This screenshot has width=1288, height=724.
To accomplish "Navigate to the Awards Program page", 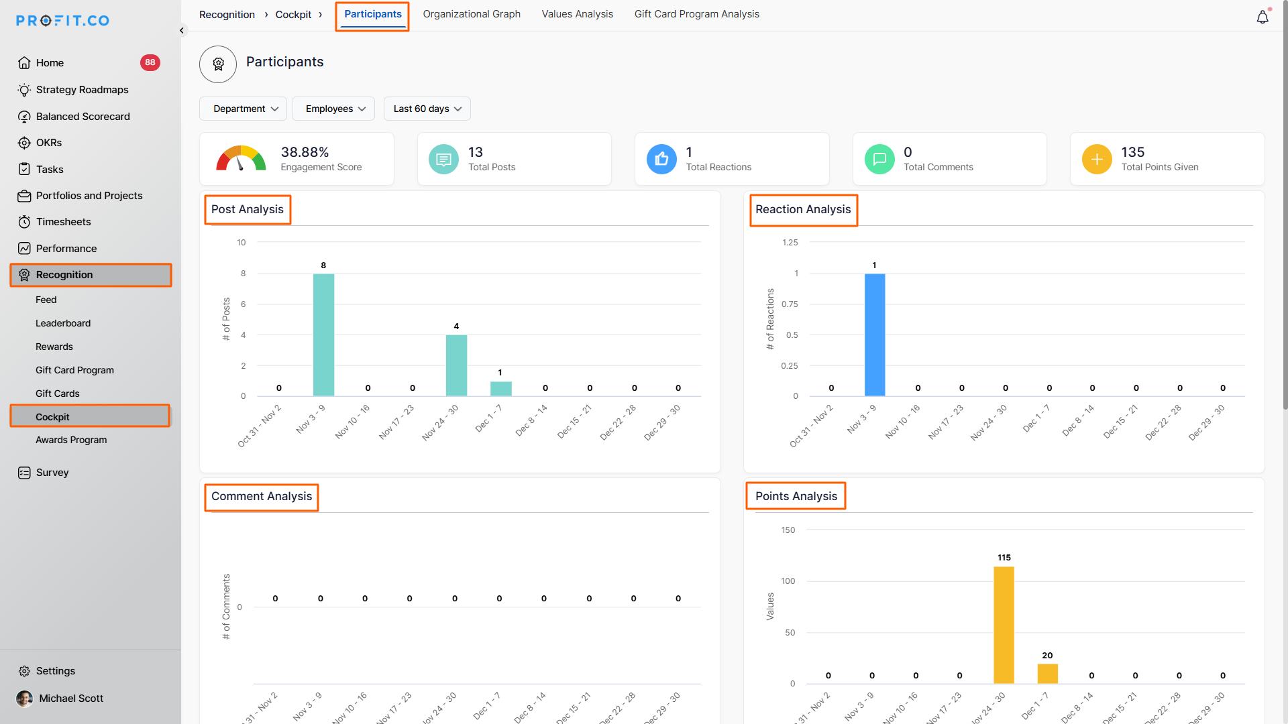I will 71,440.
